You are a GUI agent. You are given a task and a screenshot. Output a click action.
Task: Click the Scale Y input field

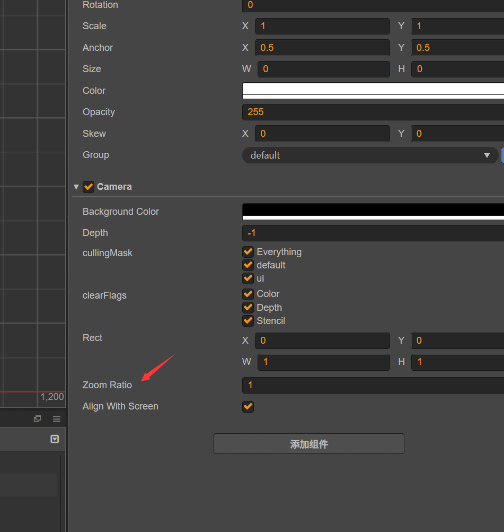click(x=457, y=26)
